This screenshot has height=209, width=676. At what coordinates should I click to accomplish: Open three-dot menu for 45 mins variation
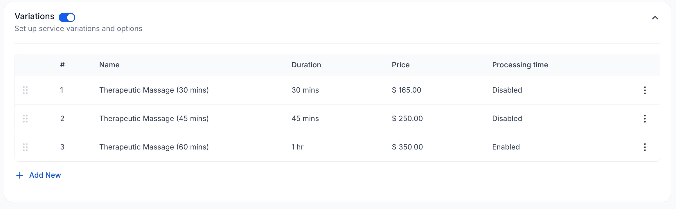645,119
